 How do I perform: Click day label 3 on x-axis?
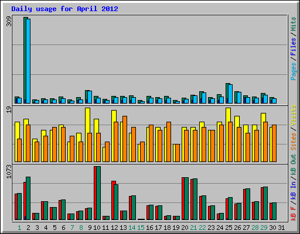37,228
